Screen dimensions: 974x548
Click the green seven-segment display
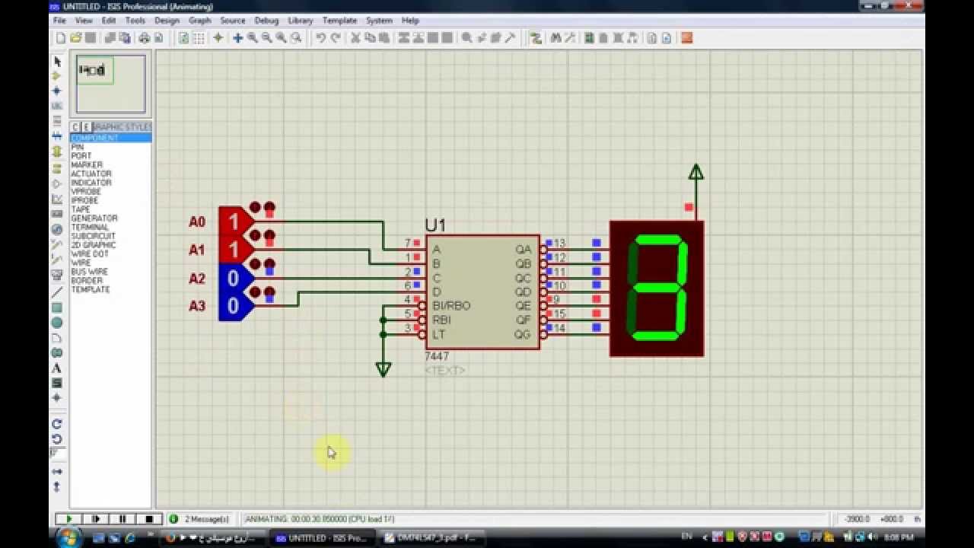(x=657, y=288)
